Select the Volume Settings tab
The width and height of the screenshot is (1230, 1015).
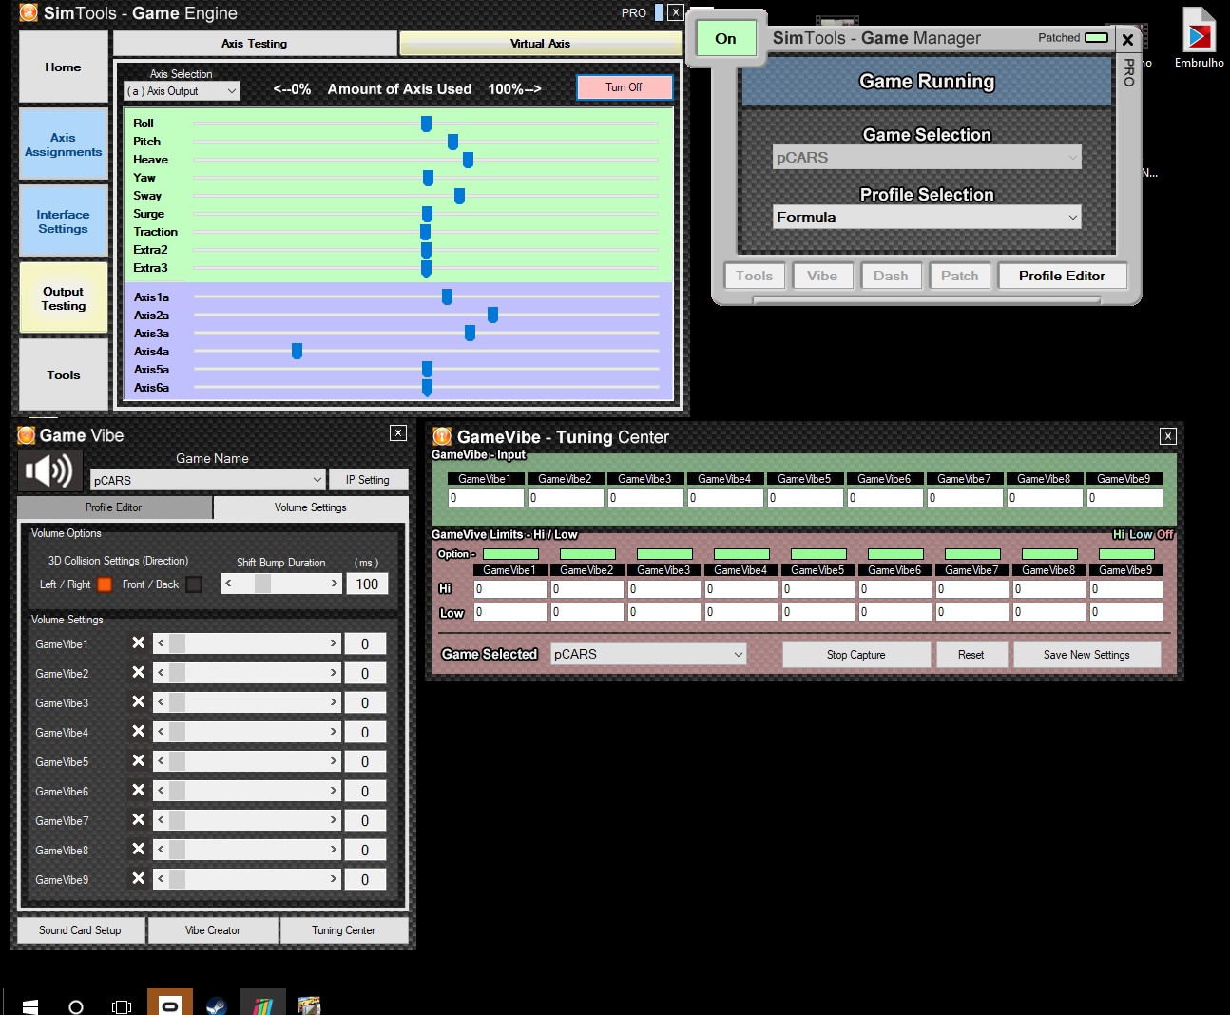pos(311,507)
